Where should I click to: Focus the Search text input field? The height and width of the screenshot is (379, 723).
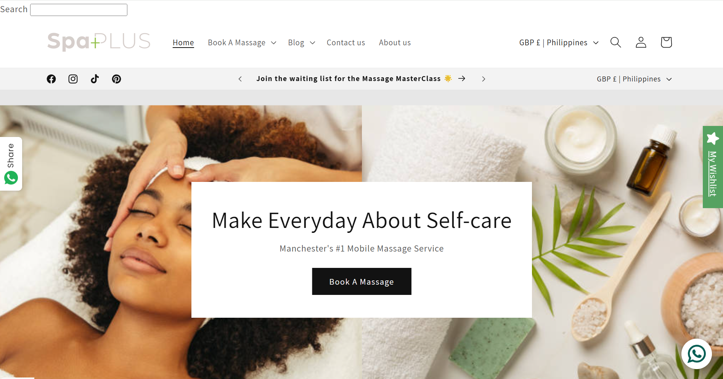tap(79, 10)
